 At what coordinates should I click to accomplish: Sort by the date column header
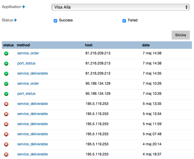[x=146, y=45]
